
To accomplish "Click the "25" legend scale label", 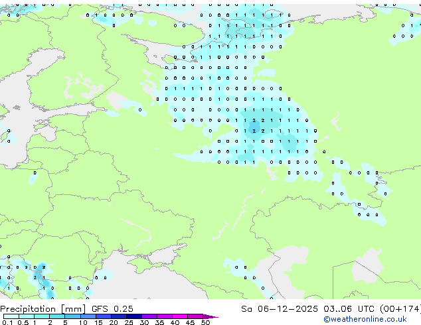I will point(129,322).
